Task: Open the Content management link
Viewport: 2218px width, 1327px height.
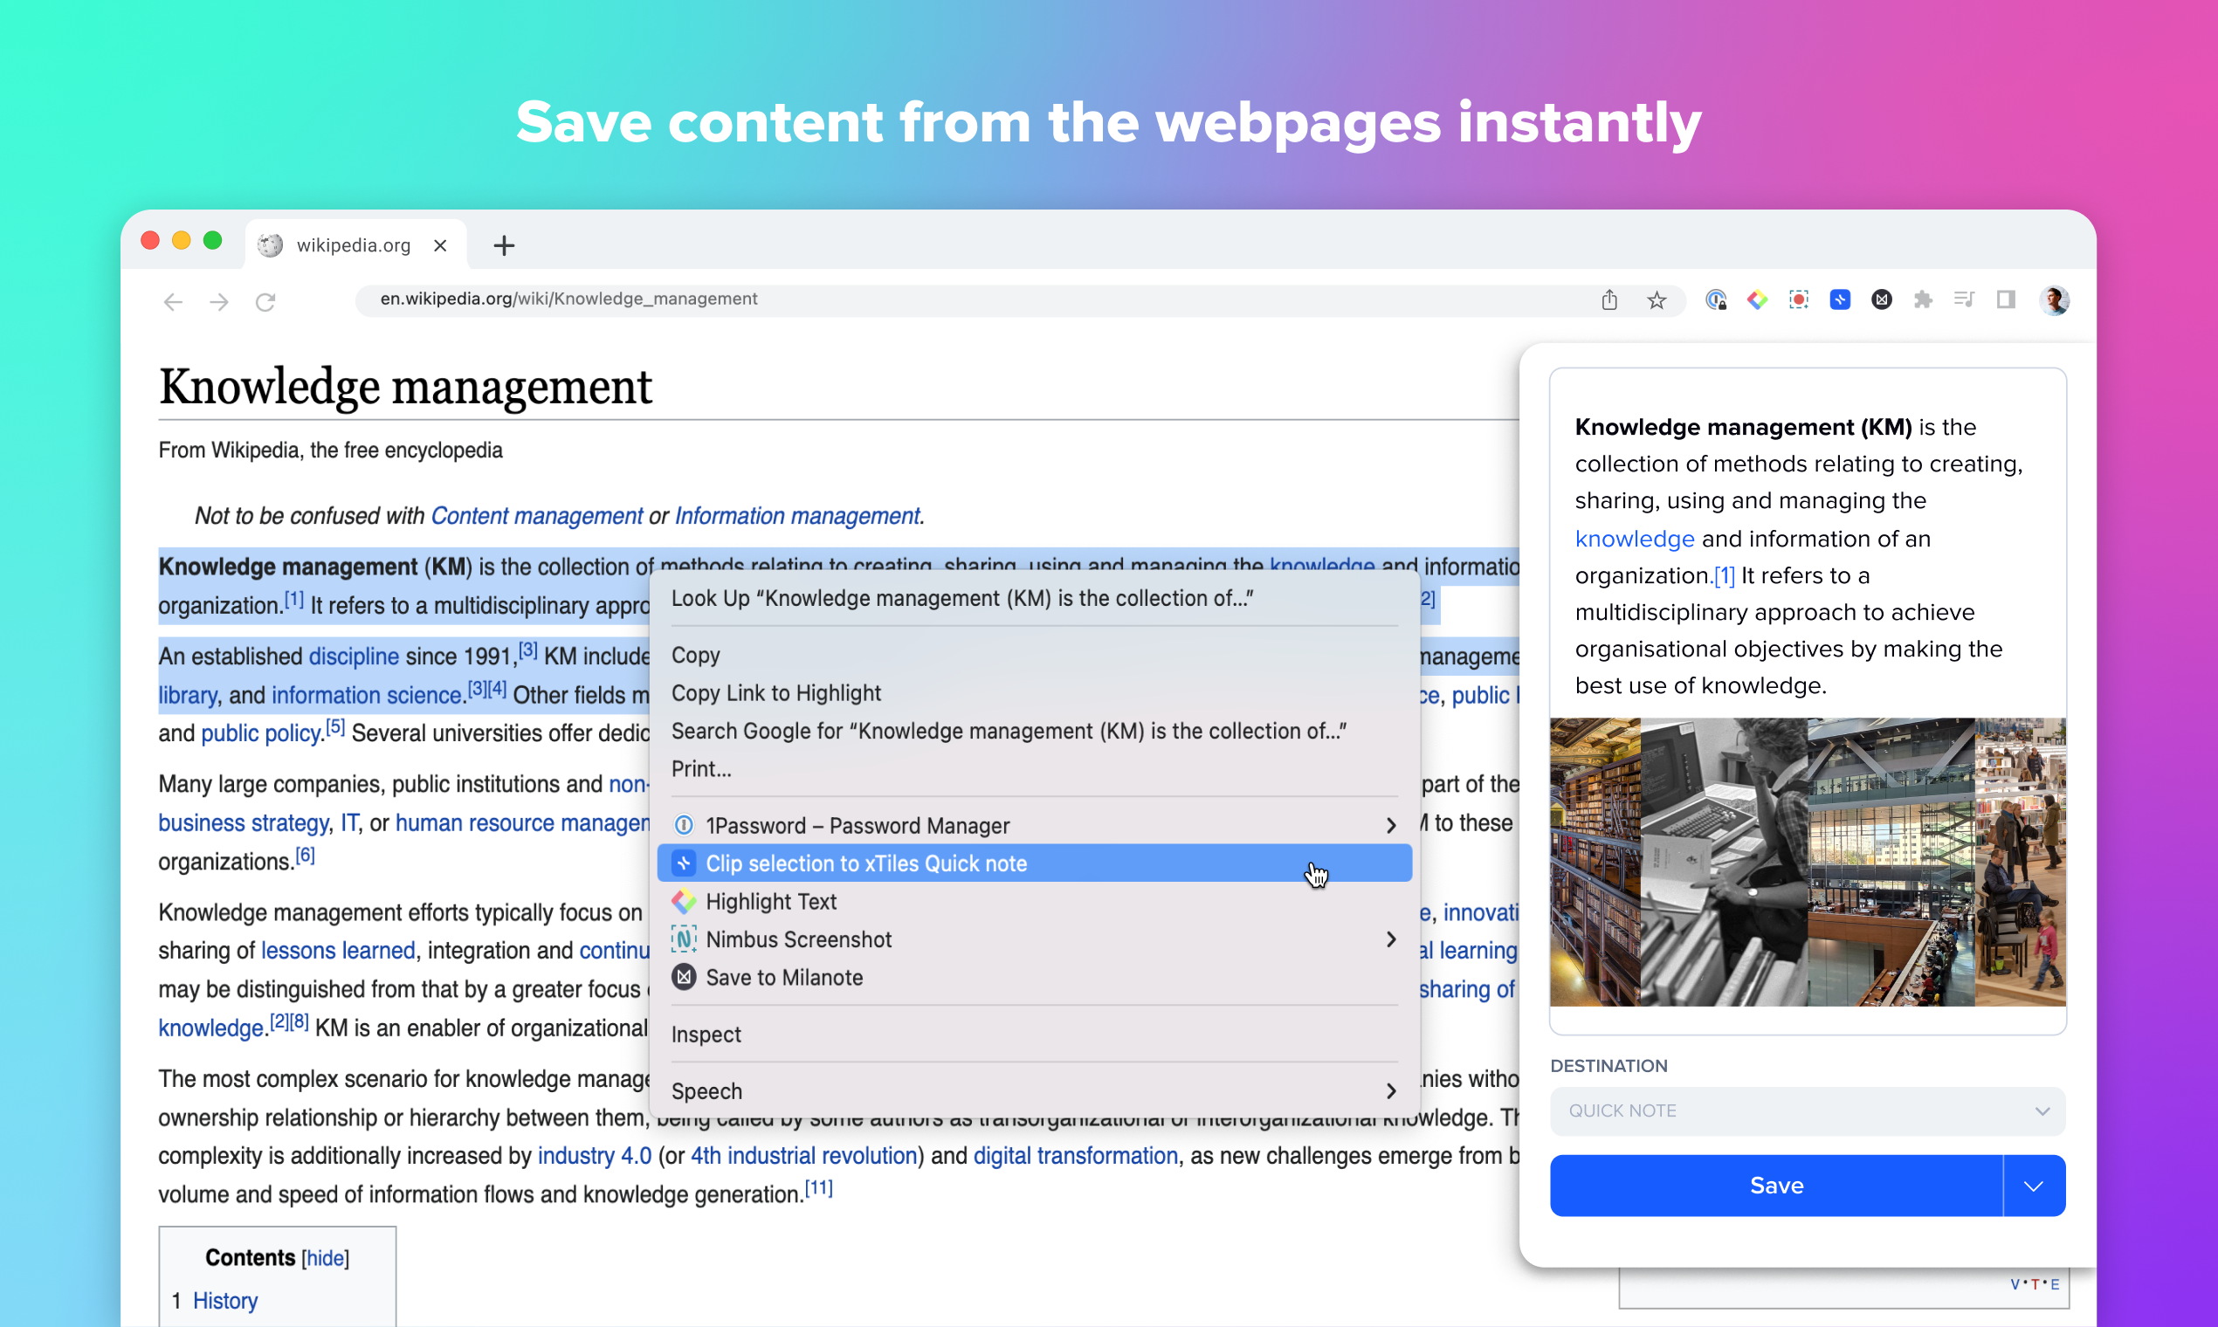Action: pos(537,516)
